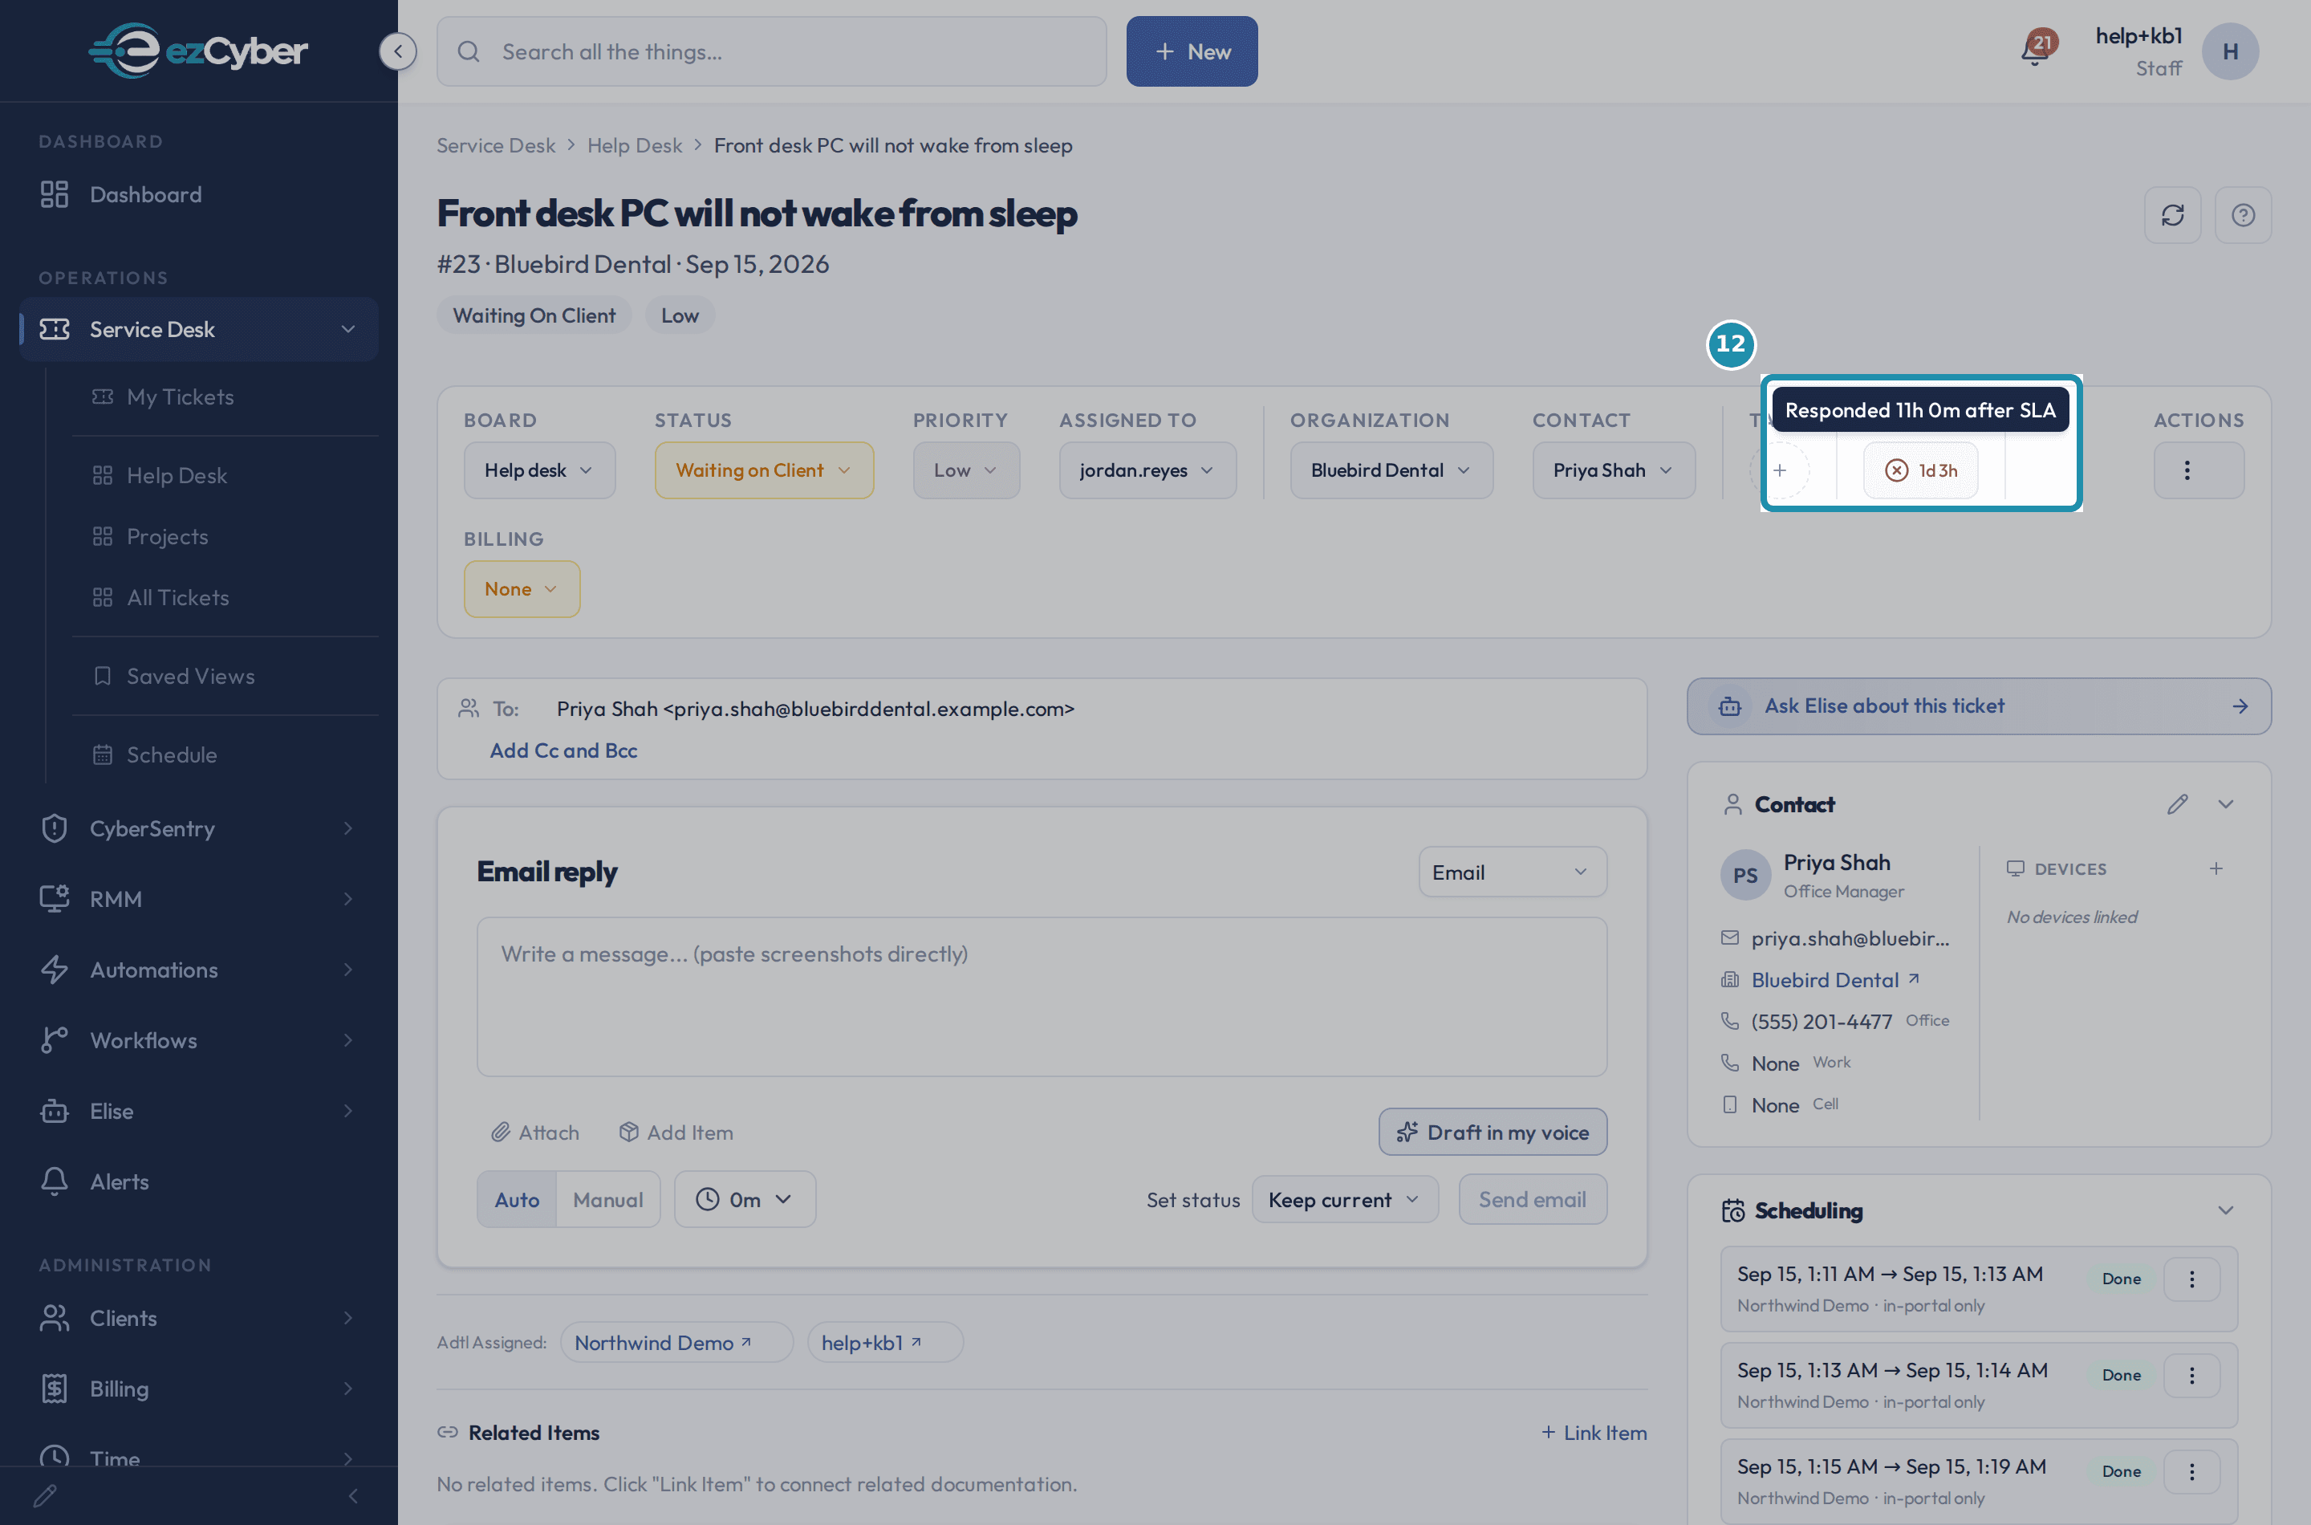This screenshot has width=2311, height=1525.
Task: Open the help+kb1 assigned link
Action: 885,1343
